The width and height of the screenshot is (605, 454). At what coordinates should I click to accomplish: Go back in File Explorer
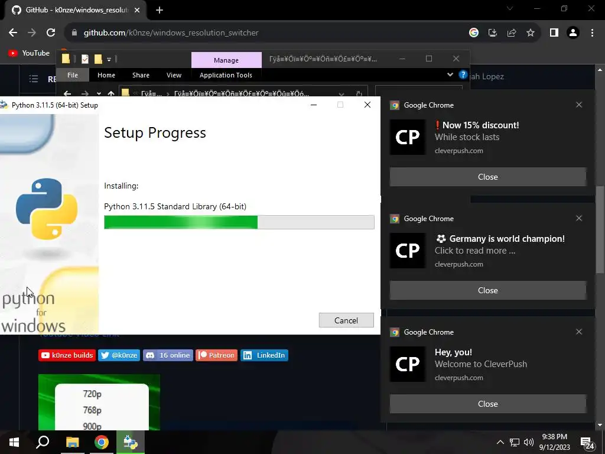point(67,93)
